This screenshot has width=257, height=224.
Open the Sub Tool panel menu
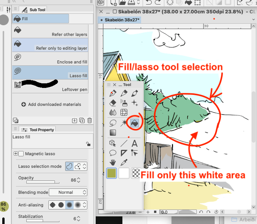pos(15,8)
